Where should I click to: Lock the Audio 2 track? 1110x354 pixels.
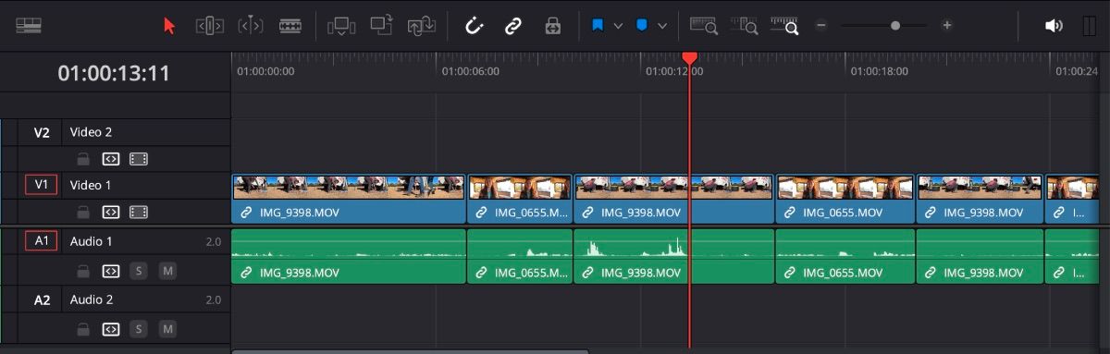point(83,329)
